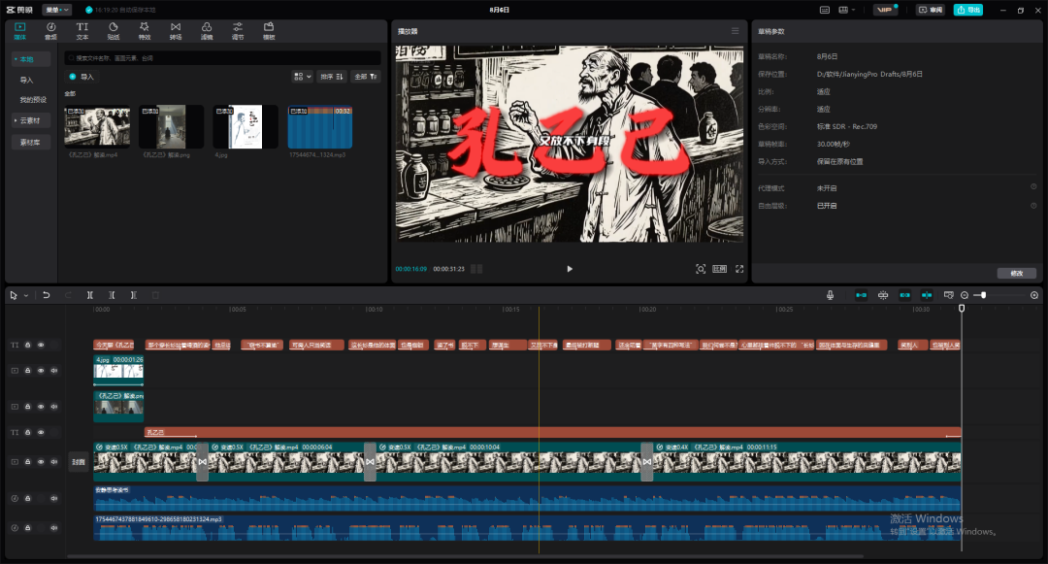Show help for 代理模式 setting

tap(1033, 187)
